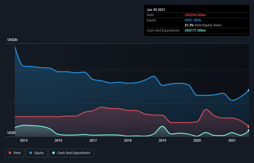The image size is (254, 163).
Task: Select the Equity data point at chart end
Action: point(249,90)
